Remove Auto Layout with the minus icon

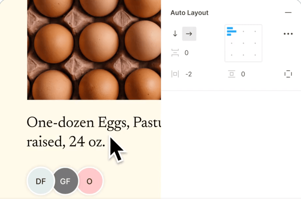[288, 13]
